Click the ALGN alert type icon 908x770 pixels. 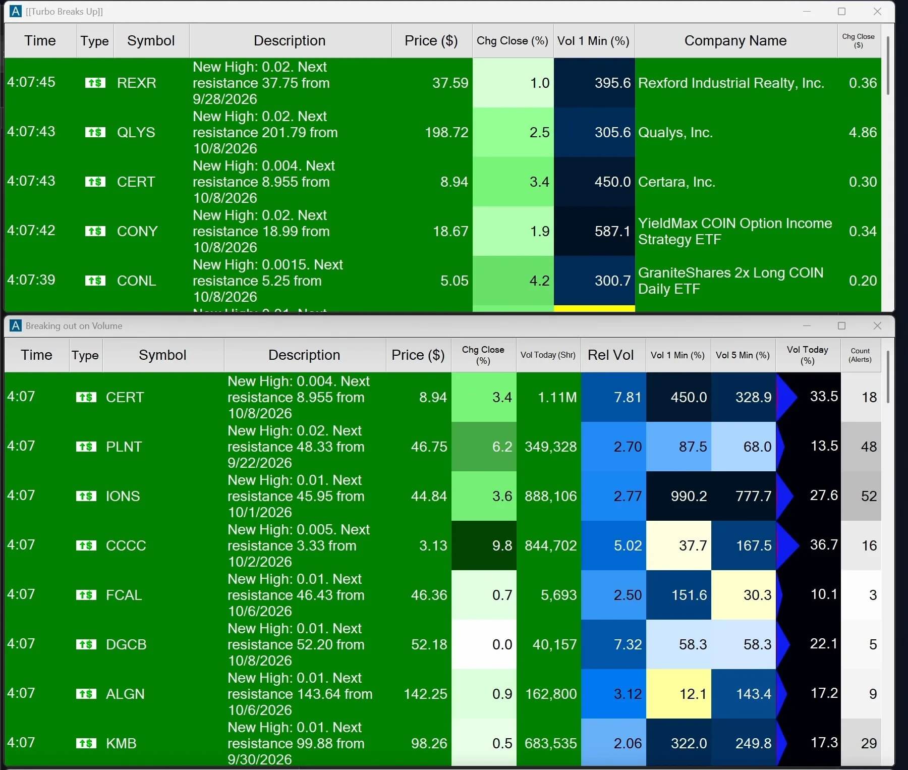pos(86,694)
